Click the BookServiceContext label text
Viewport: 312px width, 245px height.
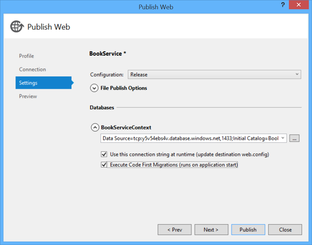[126, 127]
